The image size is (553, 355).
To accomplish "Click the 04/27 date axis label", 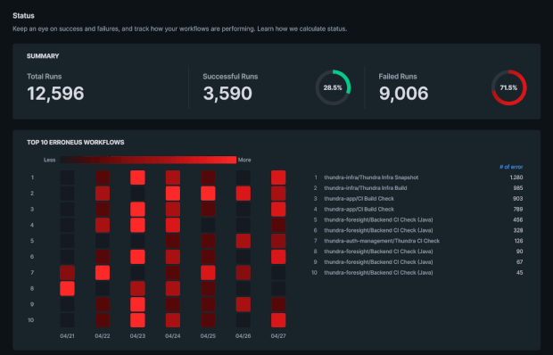I will [x=278, y=336].
